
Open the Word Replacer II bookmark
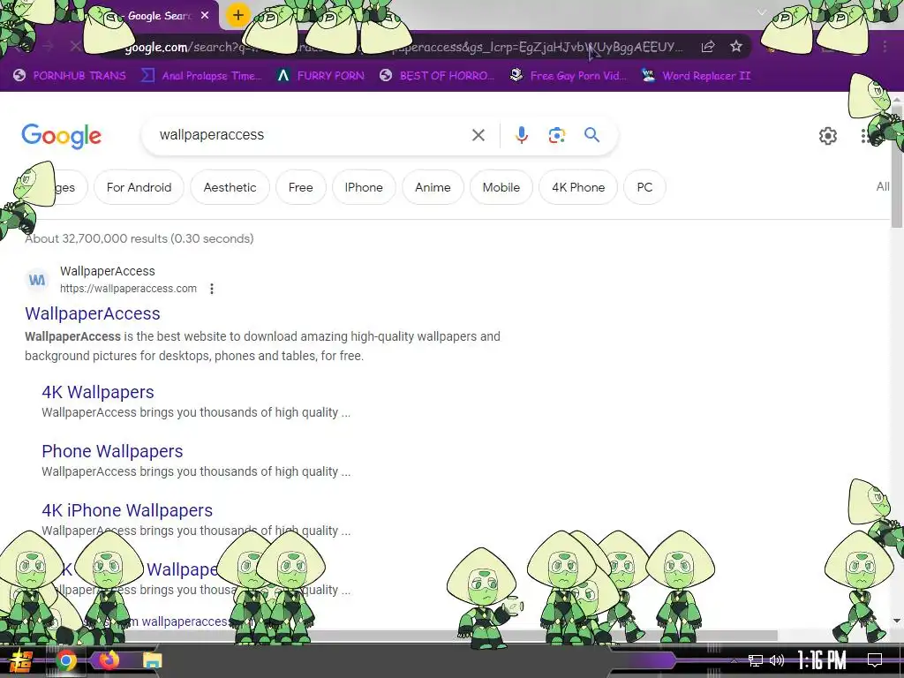[x=697, y=76]
